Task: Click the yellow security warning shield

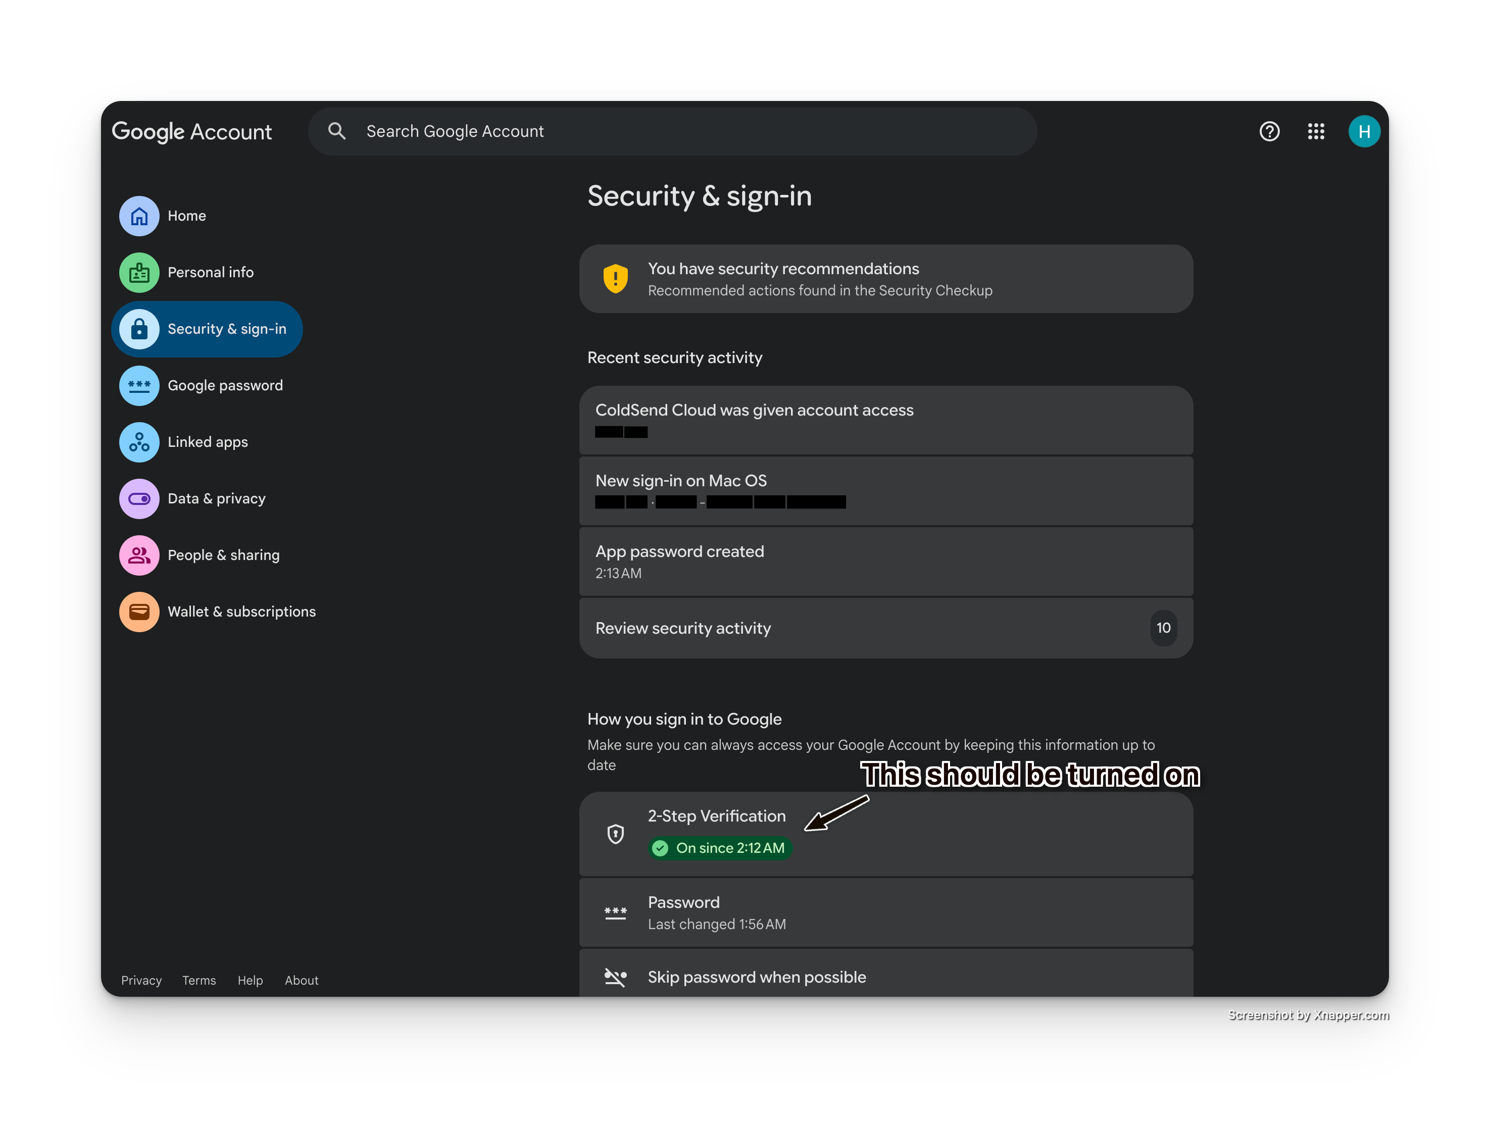Action: click(x=615, y=279)
